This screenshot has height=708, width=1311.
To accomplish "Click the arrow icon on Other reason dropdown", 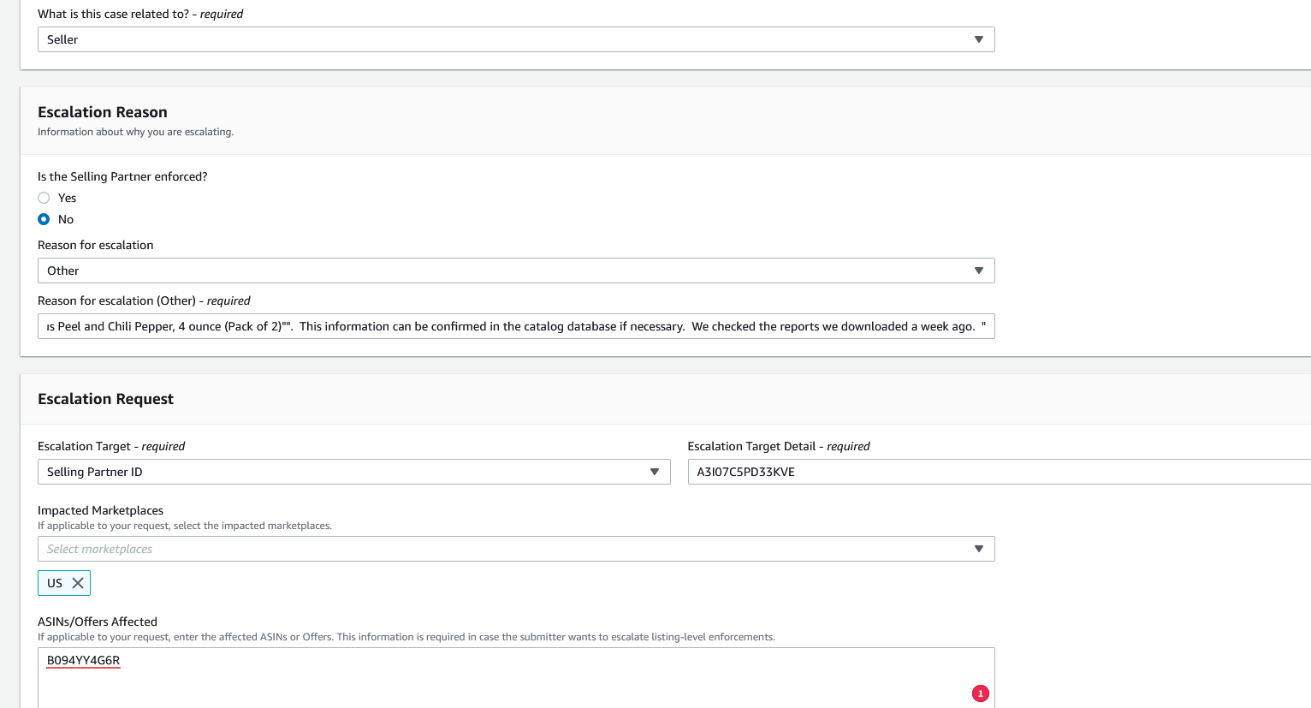I will point(979,271).
